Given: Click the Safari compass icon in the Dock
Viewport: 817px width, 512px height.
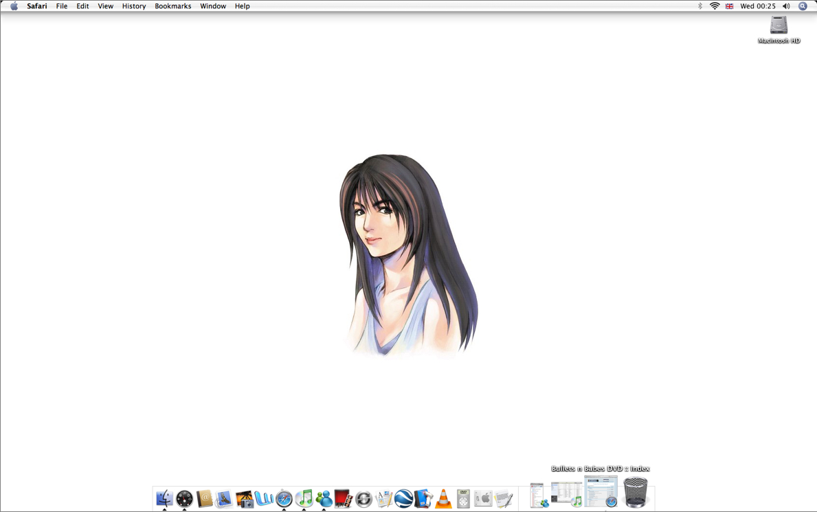Looking at the screenshot, I should tap(284, 499).
